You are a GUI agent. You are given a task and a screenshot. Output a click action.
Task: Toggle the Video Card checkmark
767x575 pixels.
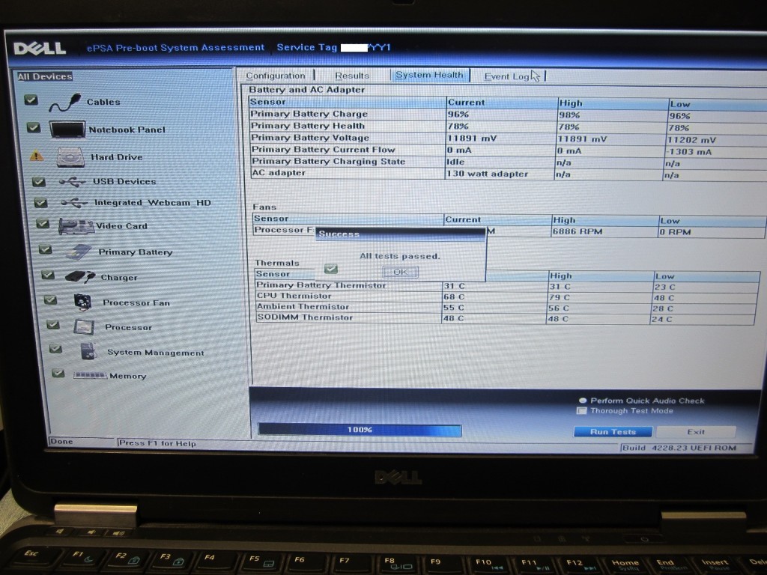point(43,224)
